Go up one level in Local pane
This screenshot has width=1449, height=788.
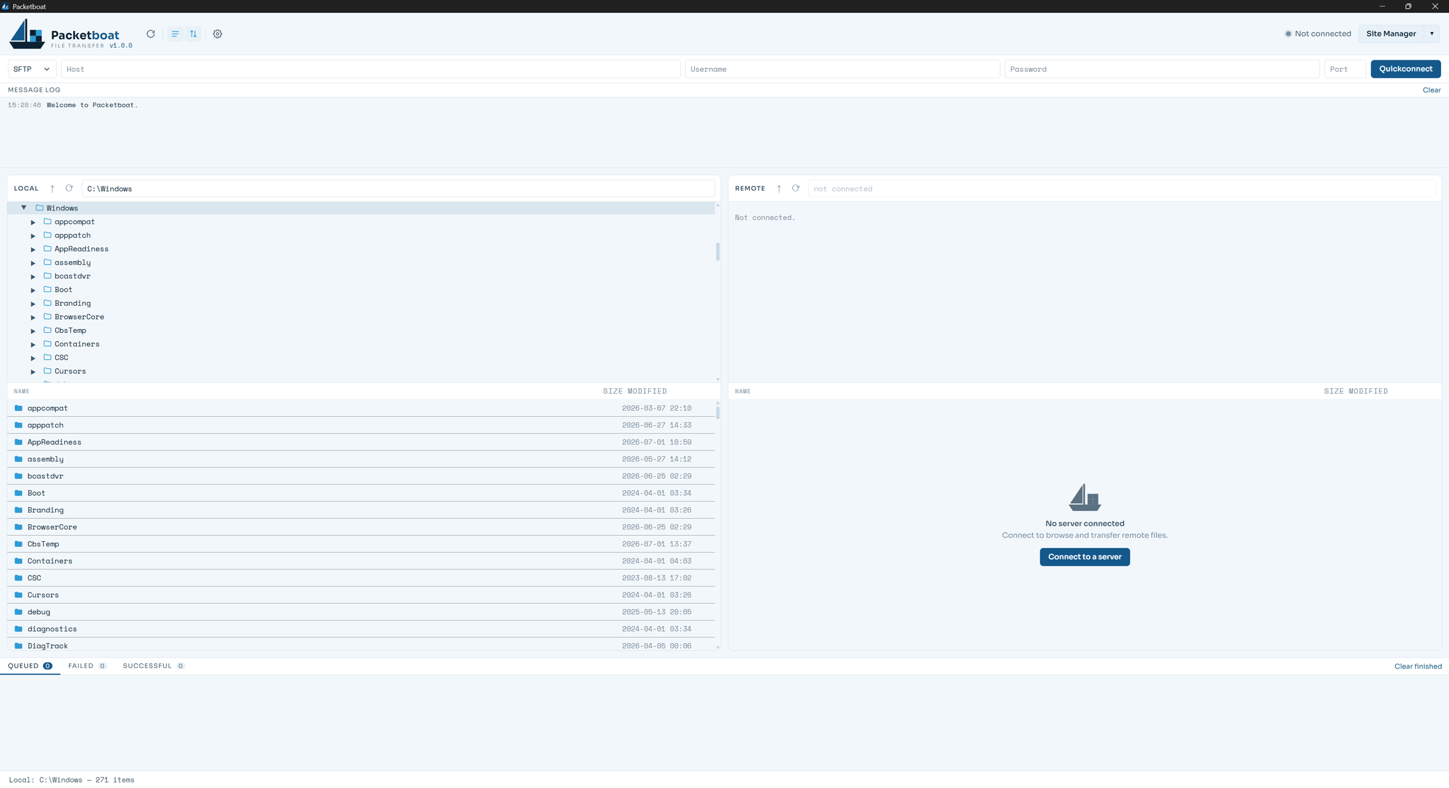tap(53, 188)
